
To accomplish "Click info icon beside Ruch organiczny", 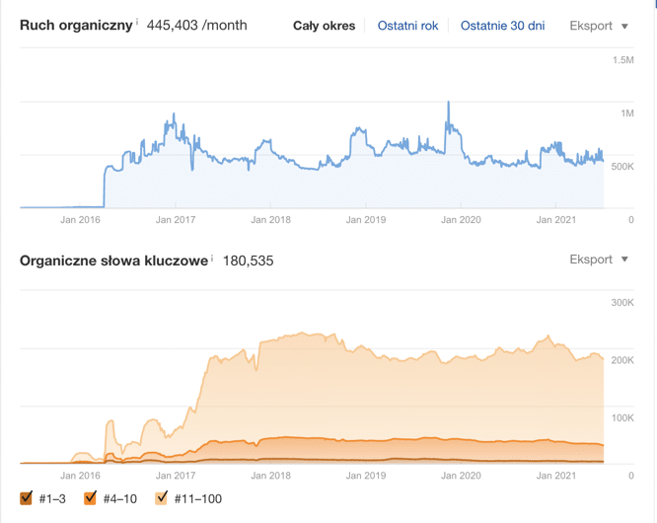I will point(138,21).
